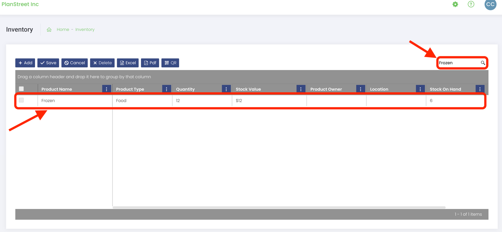Open Stock On Hand column menu
This screenshot has width=502, height=232.
coord(480,89)
